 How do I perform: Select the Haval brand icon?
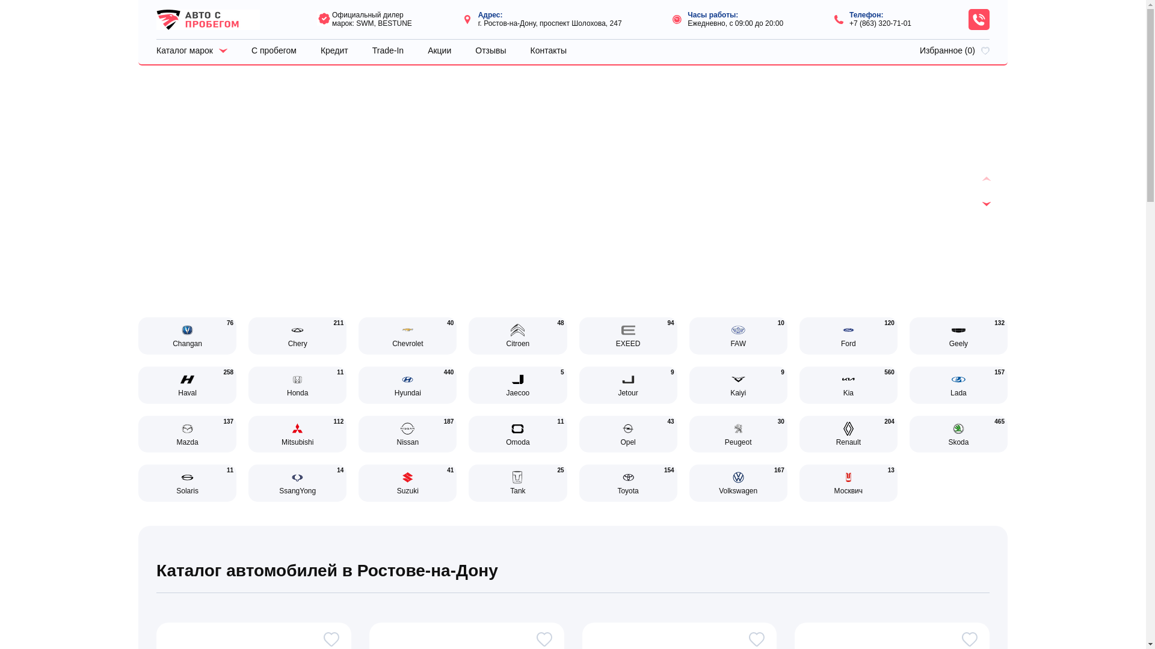pos(187,379)
